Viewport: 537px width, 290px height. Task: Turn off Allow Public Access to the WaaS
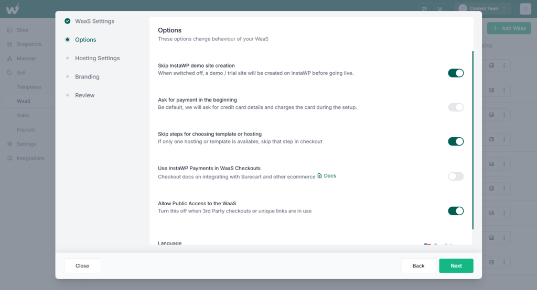pos(456,211)
